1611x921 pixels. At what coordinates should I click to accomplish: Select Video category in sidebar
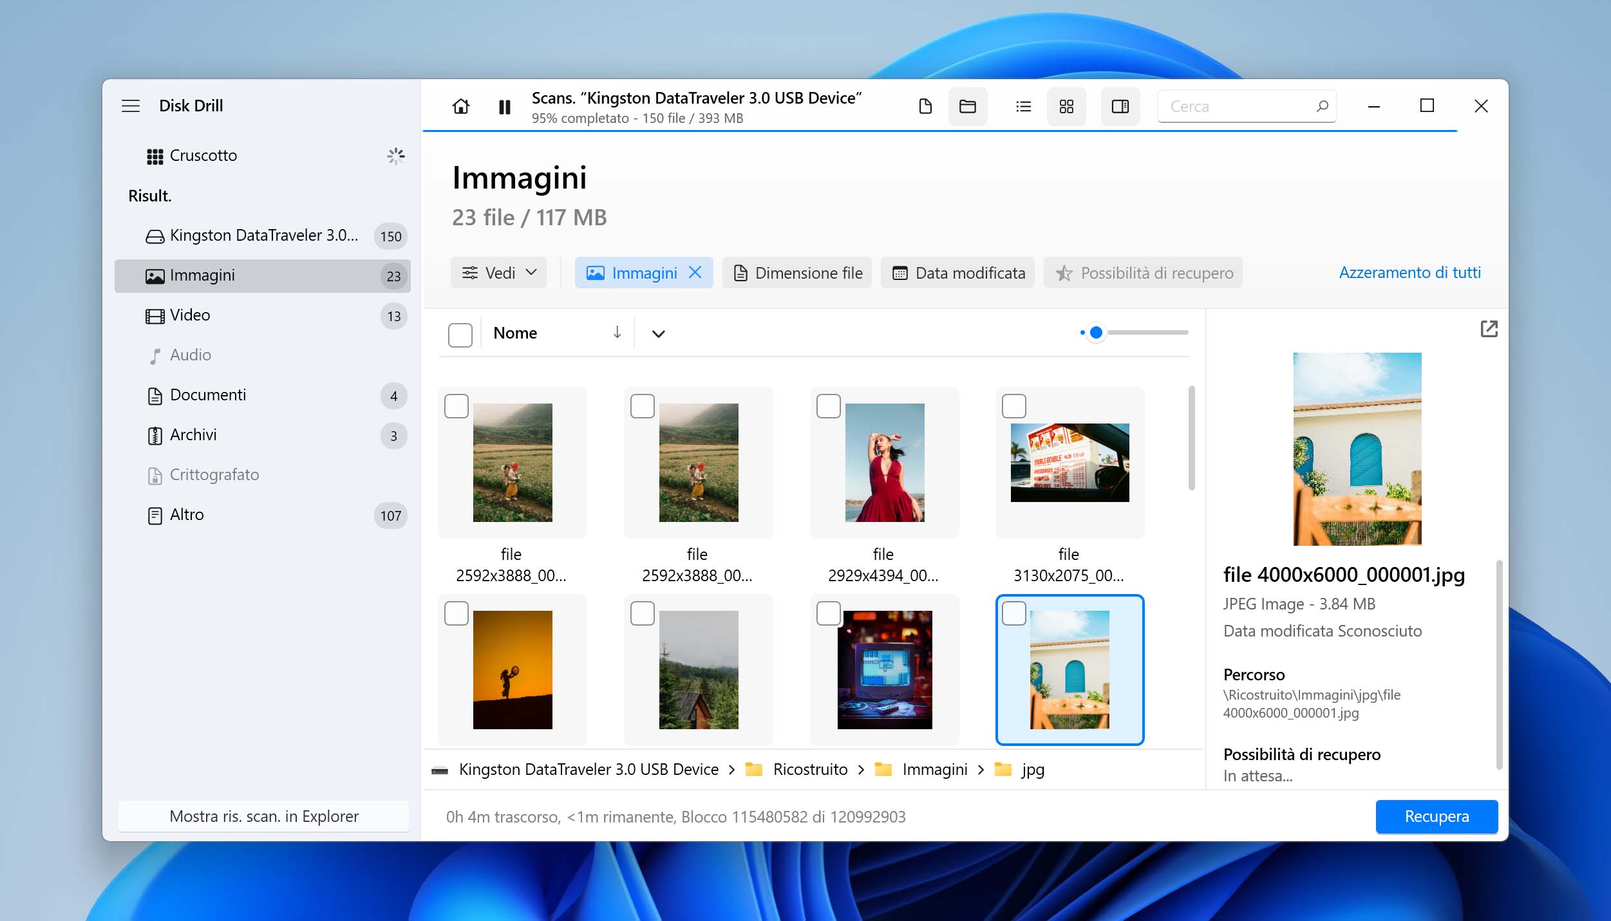[x=263, y=315]
